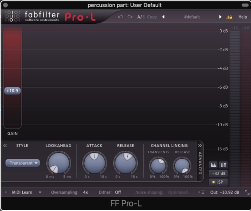
Task: Click the FabFilter logo icon
Action: pyautogui.click(x=12, y=16)
